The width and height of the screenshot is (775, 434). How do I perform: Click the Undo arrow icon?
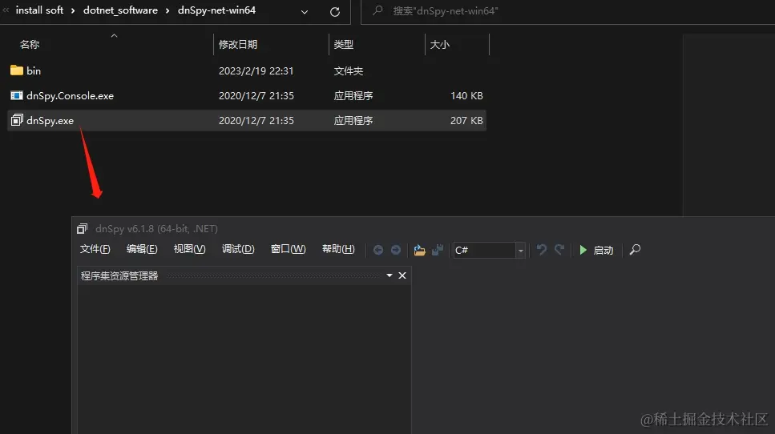point(542,250)
